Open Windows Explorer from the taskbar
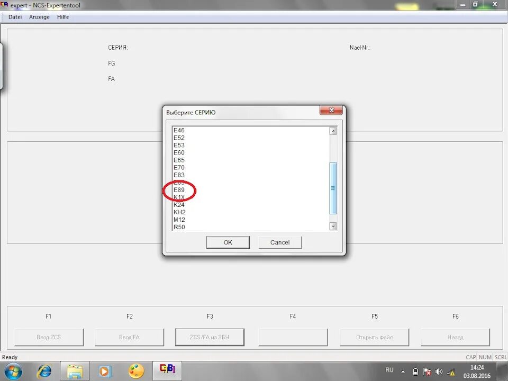 click(75, 371)
